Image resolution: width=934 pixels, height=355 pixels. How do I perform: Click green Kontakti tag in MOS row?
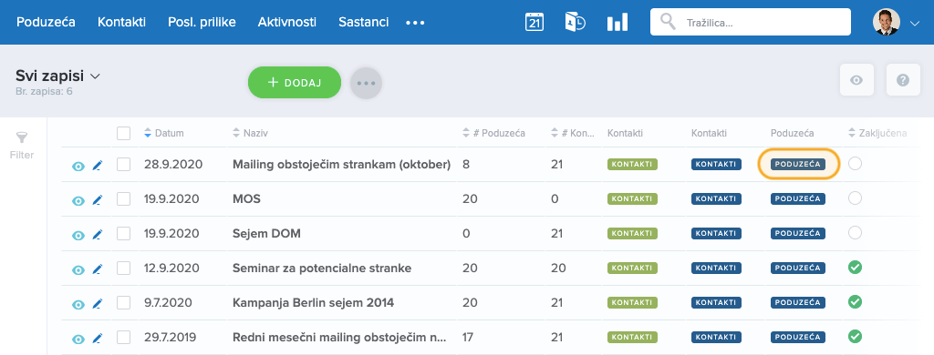[632, 199]
